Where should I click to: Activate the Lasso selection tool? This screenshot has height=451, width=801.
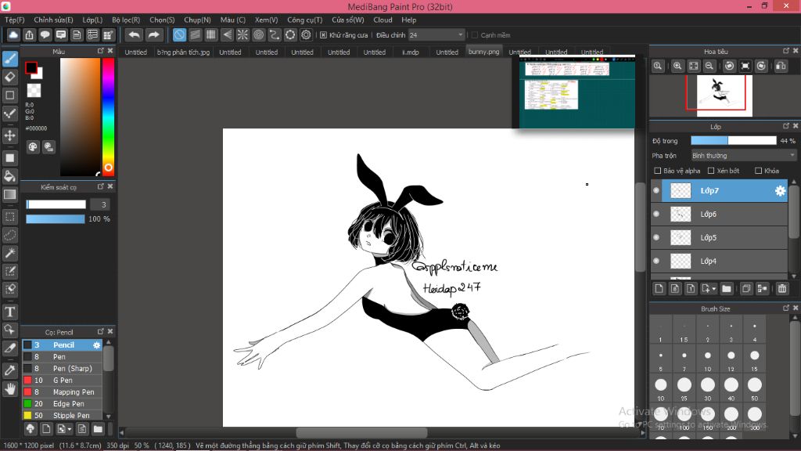point(9,235)
